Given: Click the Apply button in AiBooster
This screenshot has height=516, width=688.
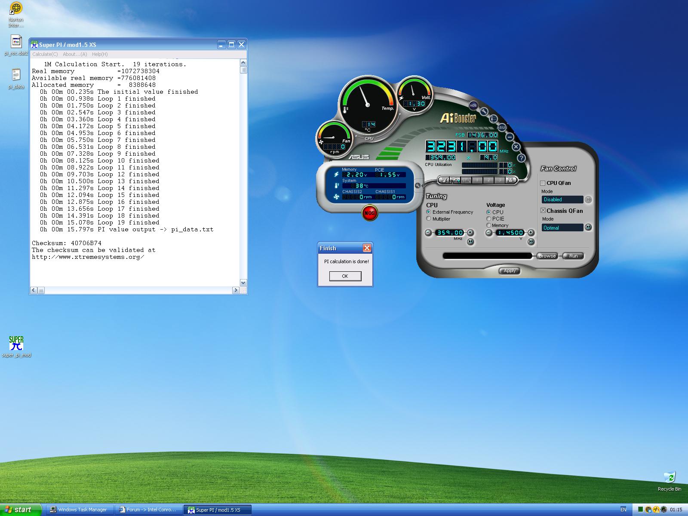Looking at the screenshot, I should [510, 271].
